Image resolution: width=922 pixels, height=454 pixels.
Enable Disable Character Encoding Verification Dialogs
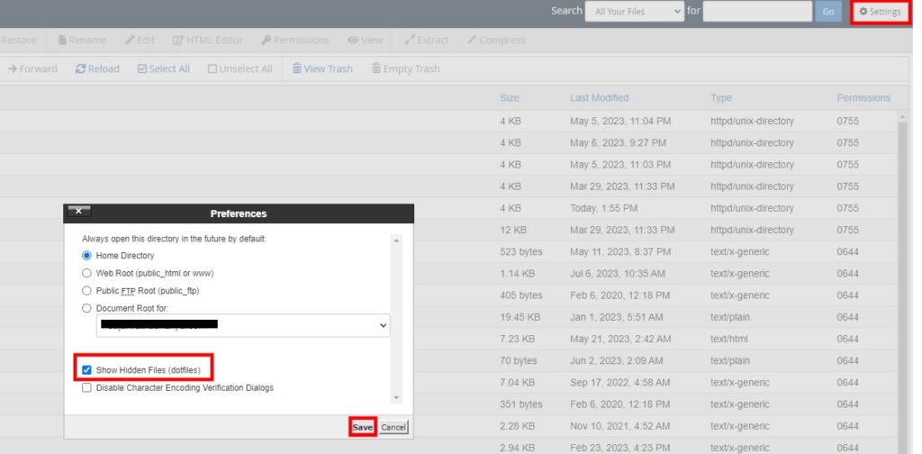point(87,387)
